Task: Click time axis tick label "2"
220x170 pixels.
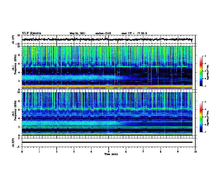Action: (x=57, y=152)
